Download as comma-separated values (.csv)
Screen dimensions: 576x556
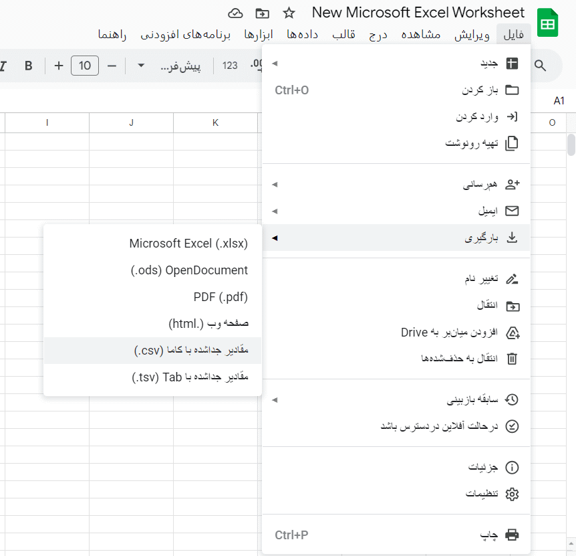point(152,351)
